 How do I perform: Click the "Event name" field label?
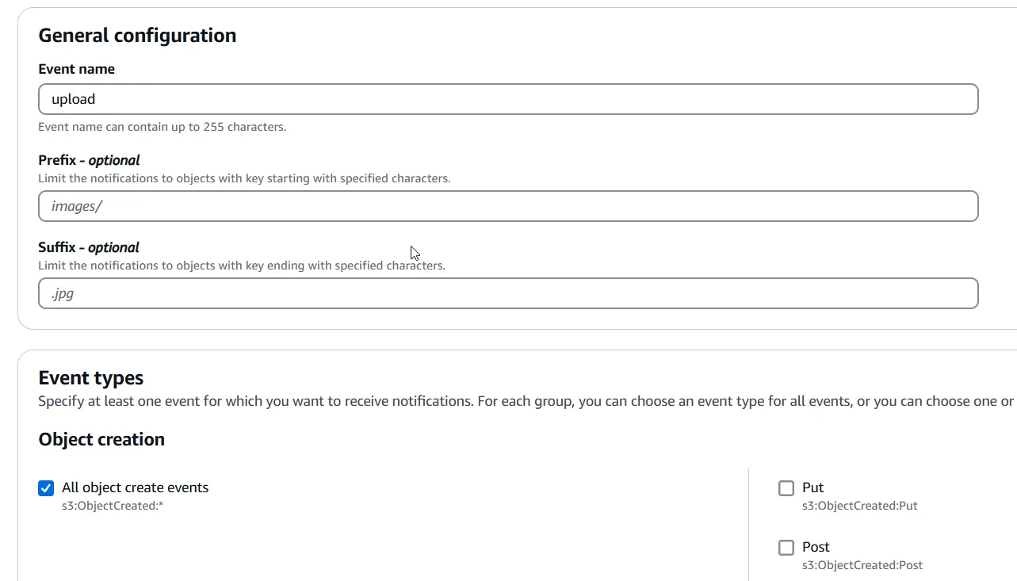(76, 69)
